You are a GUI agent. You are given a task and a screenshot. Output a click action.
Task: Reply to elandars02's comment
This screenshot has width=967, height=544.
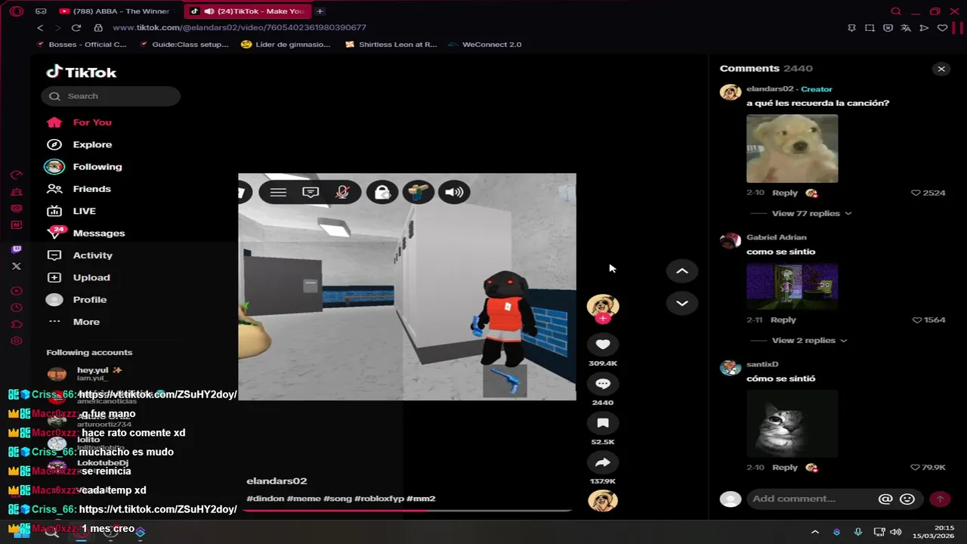pos(784,193)
